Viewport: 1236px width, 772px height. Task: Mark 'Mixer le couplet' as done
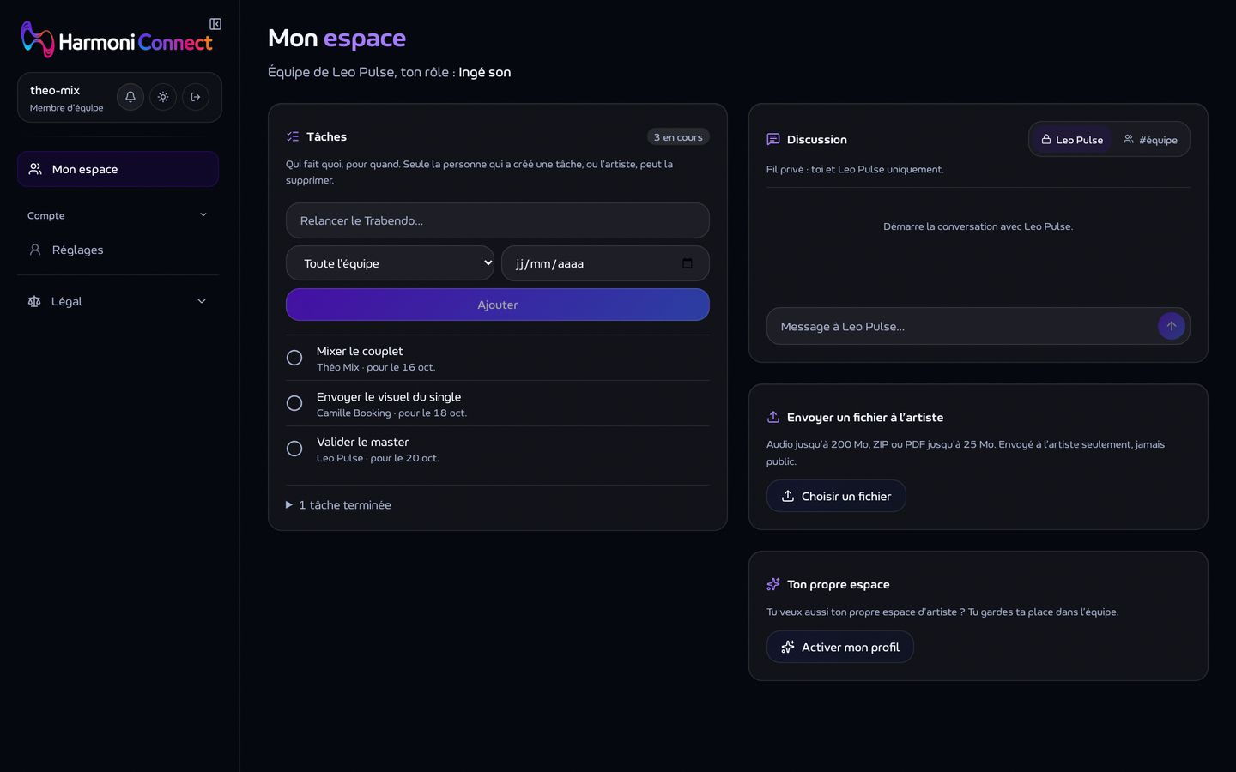tap(294, 358)
